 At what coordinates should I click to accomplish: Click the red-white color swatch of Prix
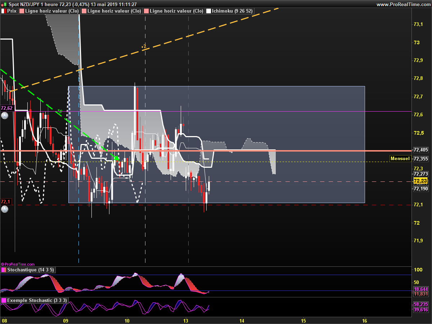pos(4,11)
